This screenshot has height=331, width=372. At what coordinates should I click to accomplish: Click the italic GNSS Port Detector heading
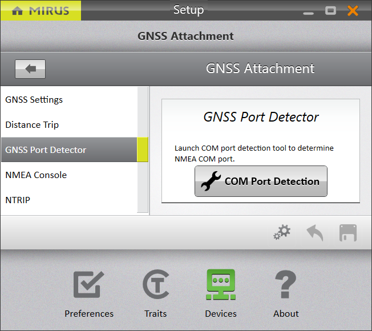[261, 117]
